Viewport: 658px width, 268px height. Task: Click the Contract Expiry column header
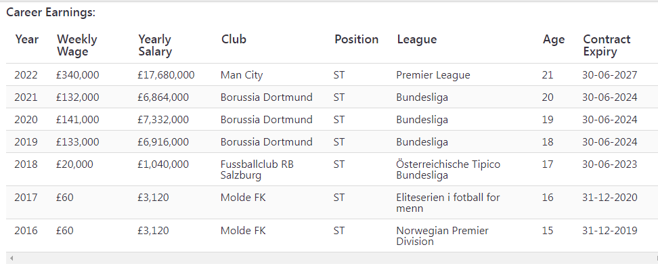607,45
